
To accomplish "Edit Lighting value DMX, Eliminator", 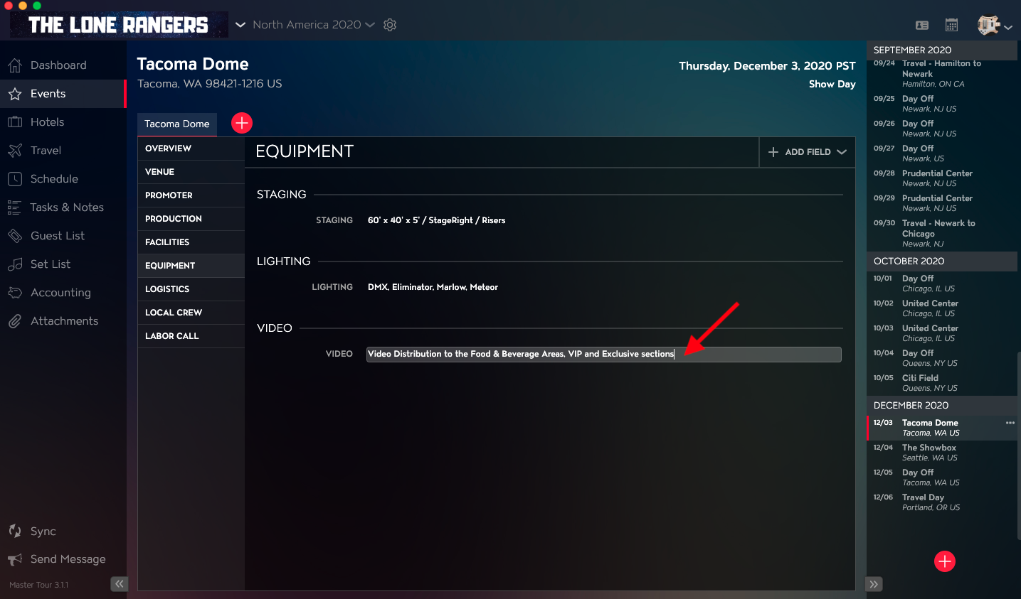I will click(433, 287).
